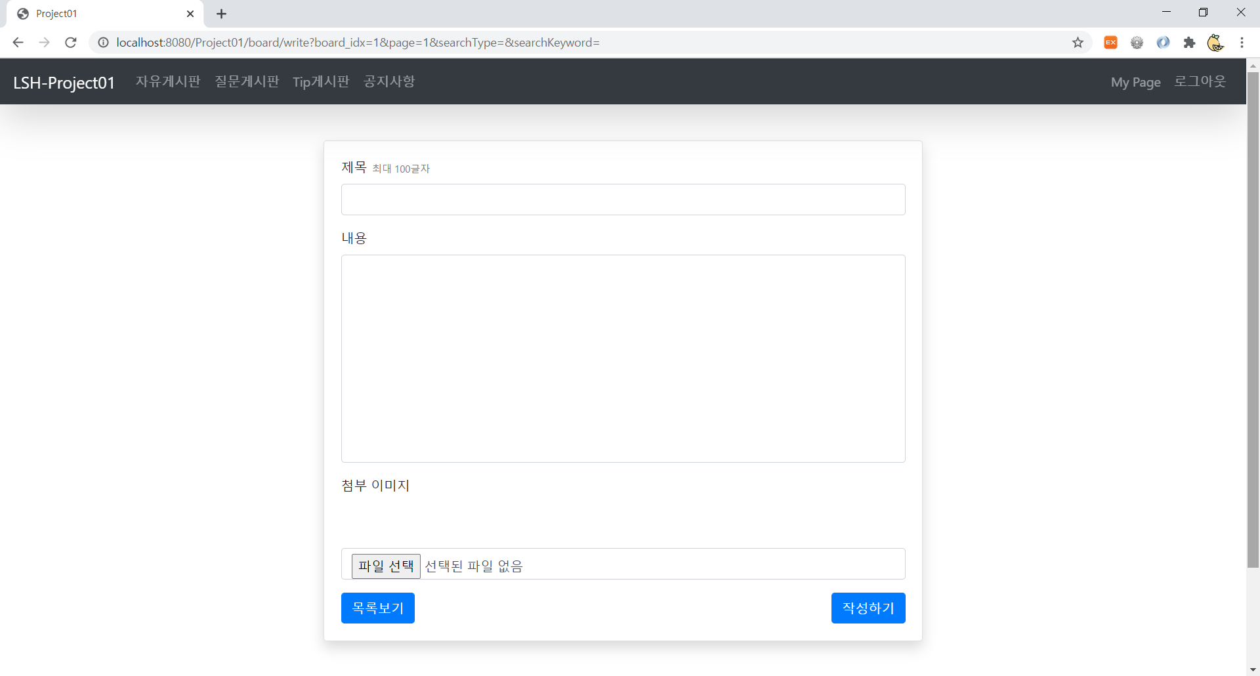This screenshot has width=1260, height=676.
Task: Reload the page with the refresh icon
Action: (x=71, y=43)
